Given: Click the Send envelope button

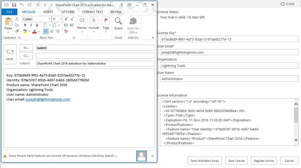Looking at the screenshot, I should point(10,54).
